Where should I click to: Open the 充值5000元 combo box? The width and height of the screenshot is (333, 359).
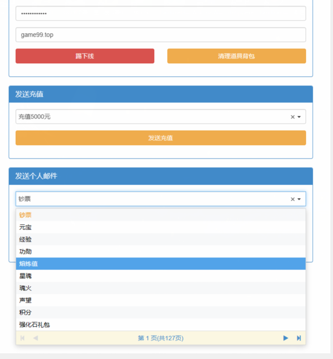(x=153, y=117)
